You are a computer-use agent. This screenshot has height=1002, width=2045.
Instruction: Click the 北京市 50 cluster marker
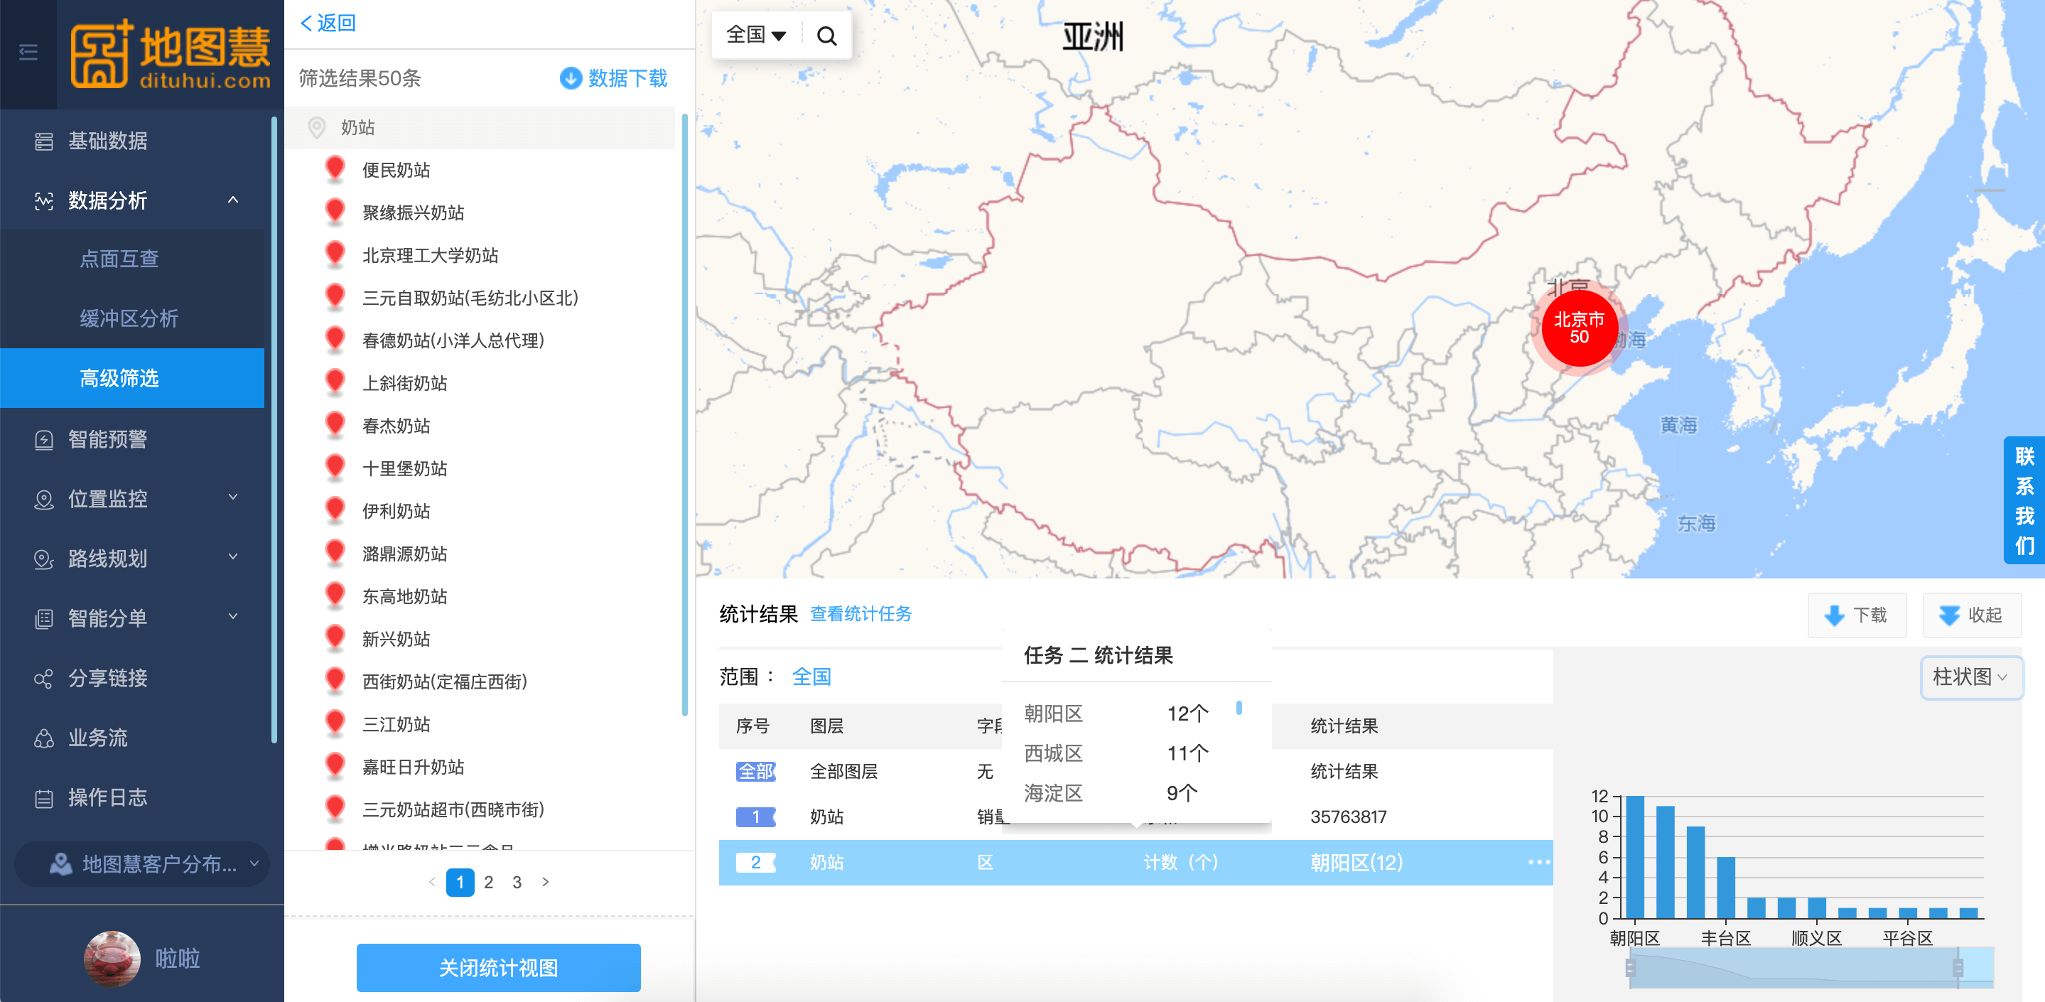[1579, 328]
